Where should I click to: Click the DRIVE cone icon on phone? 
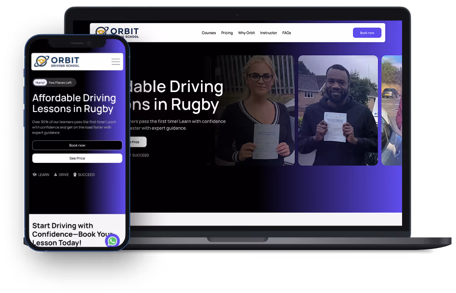[x=55, y=175]
